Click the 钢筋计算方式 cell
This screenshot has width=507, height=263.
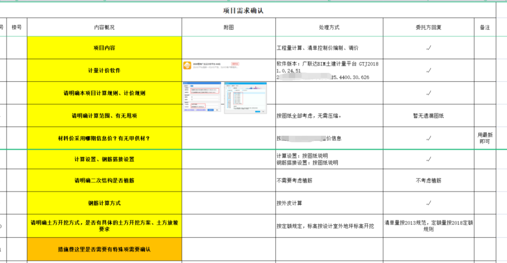point(104,203)
